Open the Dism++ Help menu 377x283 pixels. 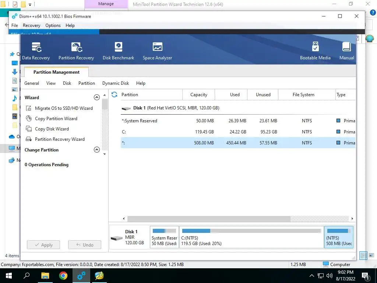[70, 25]
